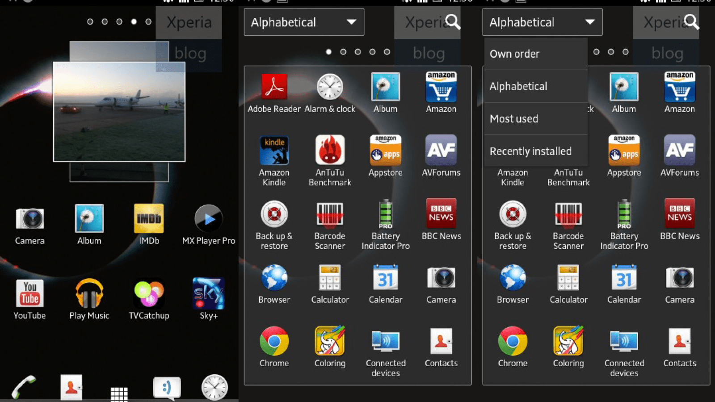Open BBC News

(441, 214)
